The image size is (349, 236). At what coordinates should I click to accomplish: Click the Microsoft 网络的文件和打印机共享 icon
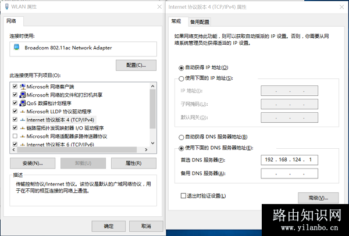[23, 95]
